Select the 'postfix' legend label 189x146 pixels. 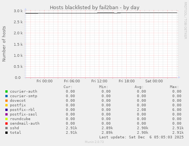coord(18,105)
